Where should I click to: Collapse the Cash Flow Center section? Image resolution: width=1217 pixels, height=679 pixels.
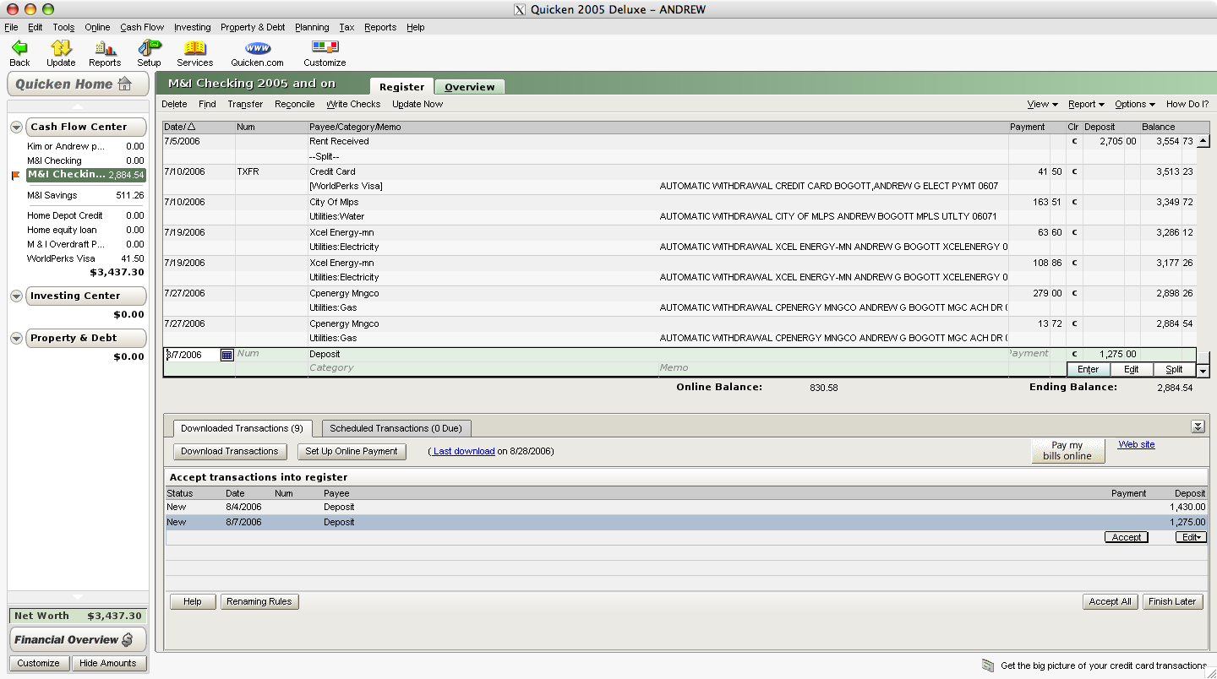pos(16,127)
